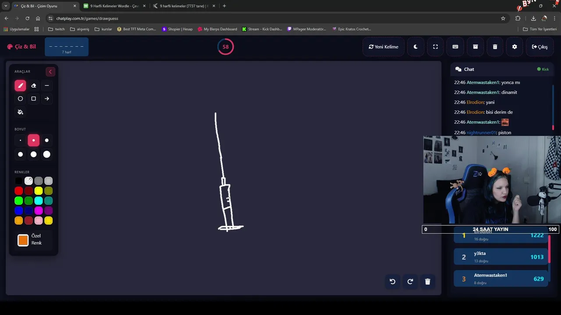
Task: Open the browser downloads icon
Action: pyautogui.click(x=533, y=18)
